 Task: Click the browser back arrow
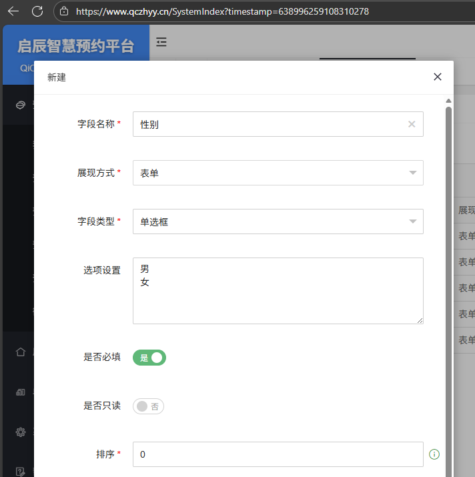click(13, 11)
